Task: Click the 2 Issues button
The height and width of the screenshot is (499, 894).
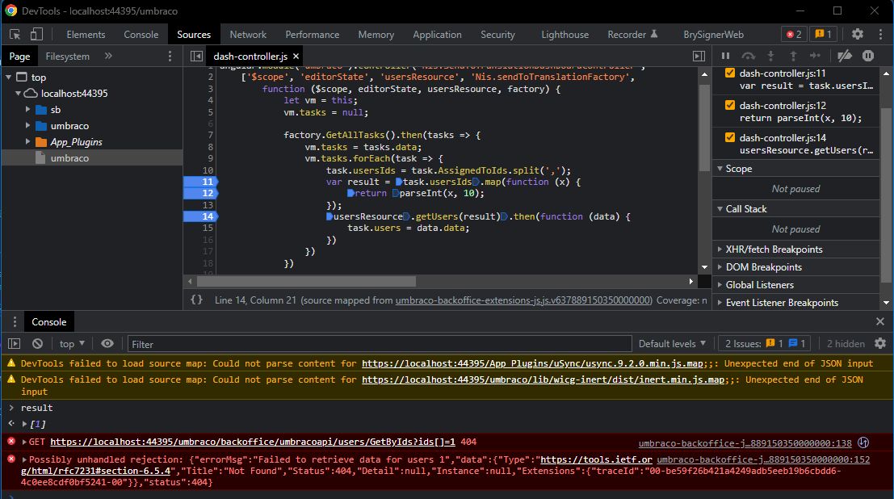Action: (x=765, y=343)
